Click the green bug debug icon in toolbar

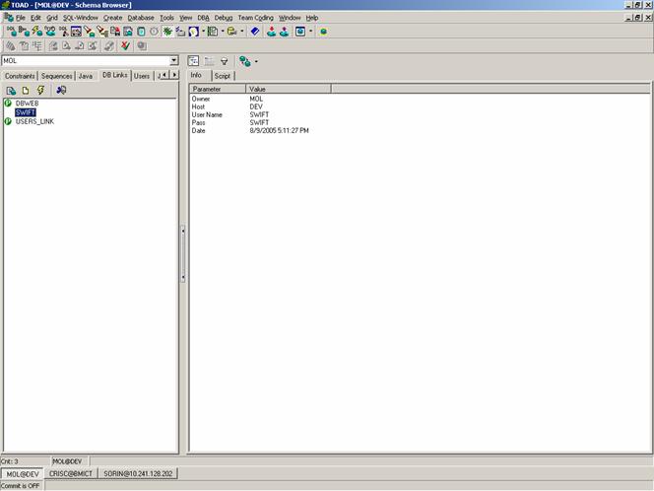coord(167,32)
